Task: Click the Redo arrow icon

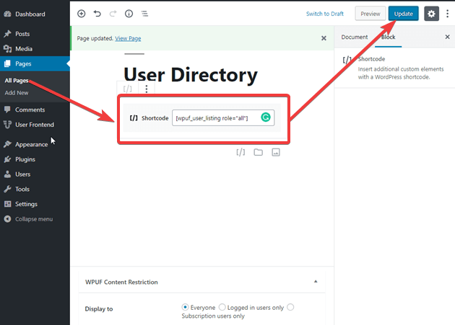Action: [x=113, y=14]
